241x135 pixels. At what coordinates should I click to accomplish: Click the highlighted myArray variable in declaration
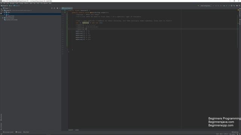coord(85,23)
